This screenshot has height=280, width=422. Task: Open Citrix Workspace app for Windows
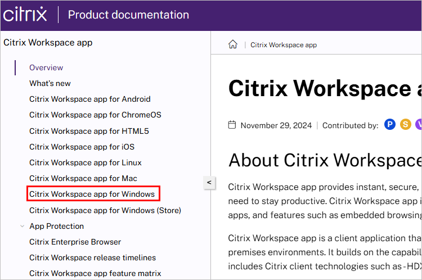click(92, 194)
